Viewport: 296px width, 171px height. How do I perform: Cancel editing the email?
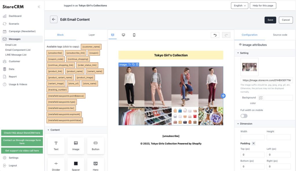tap(286, 20)
